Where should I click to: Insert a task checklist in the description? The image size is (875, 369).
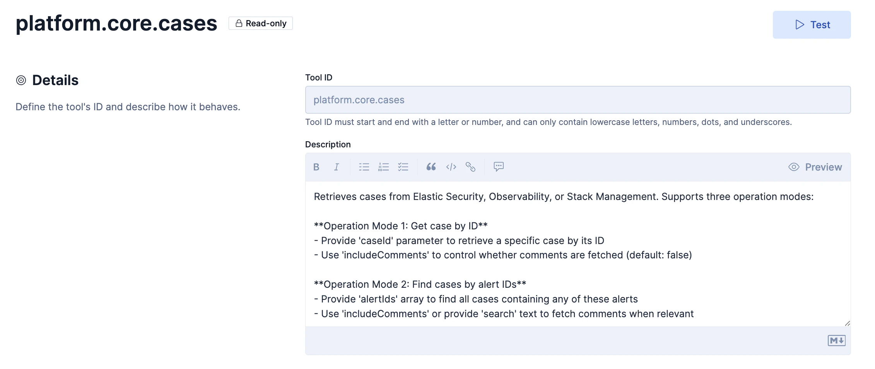(403, 167)
